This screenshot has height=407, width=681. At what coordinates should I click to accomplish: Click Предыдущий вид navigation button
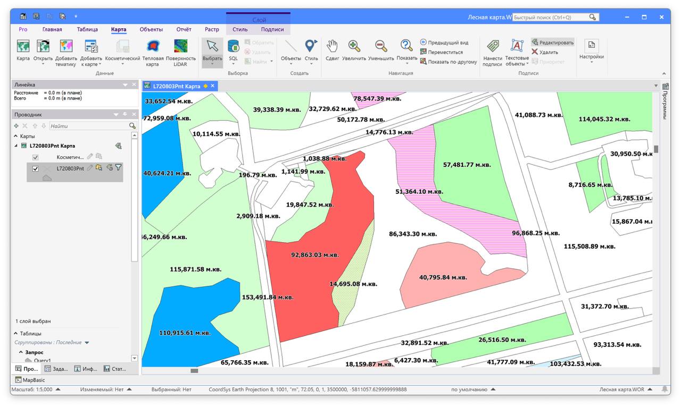coord(444,43)
